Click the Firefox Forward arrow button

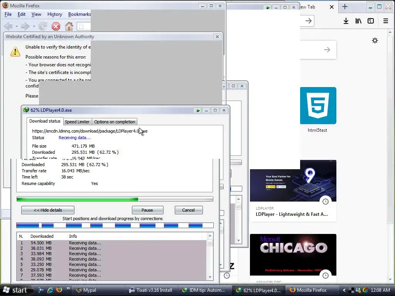(x=25, y=26)
